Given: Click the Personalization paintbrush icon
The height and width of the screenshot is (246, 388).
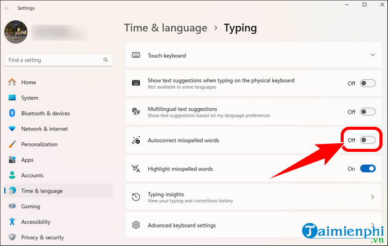Looking at the screenshot, I should click(x=12, y=145).
